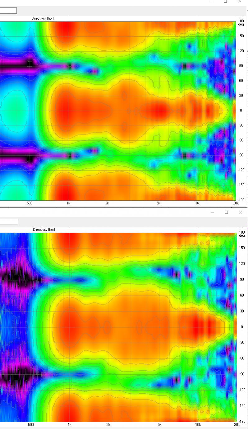Click the -180 degree label on the lower plot
The image size is (248, 429).
pyautogui.click(x=242, y=421)
